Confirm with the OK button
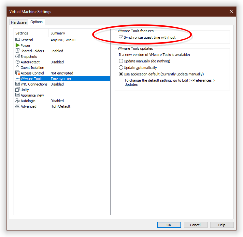 click(169, 225)
